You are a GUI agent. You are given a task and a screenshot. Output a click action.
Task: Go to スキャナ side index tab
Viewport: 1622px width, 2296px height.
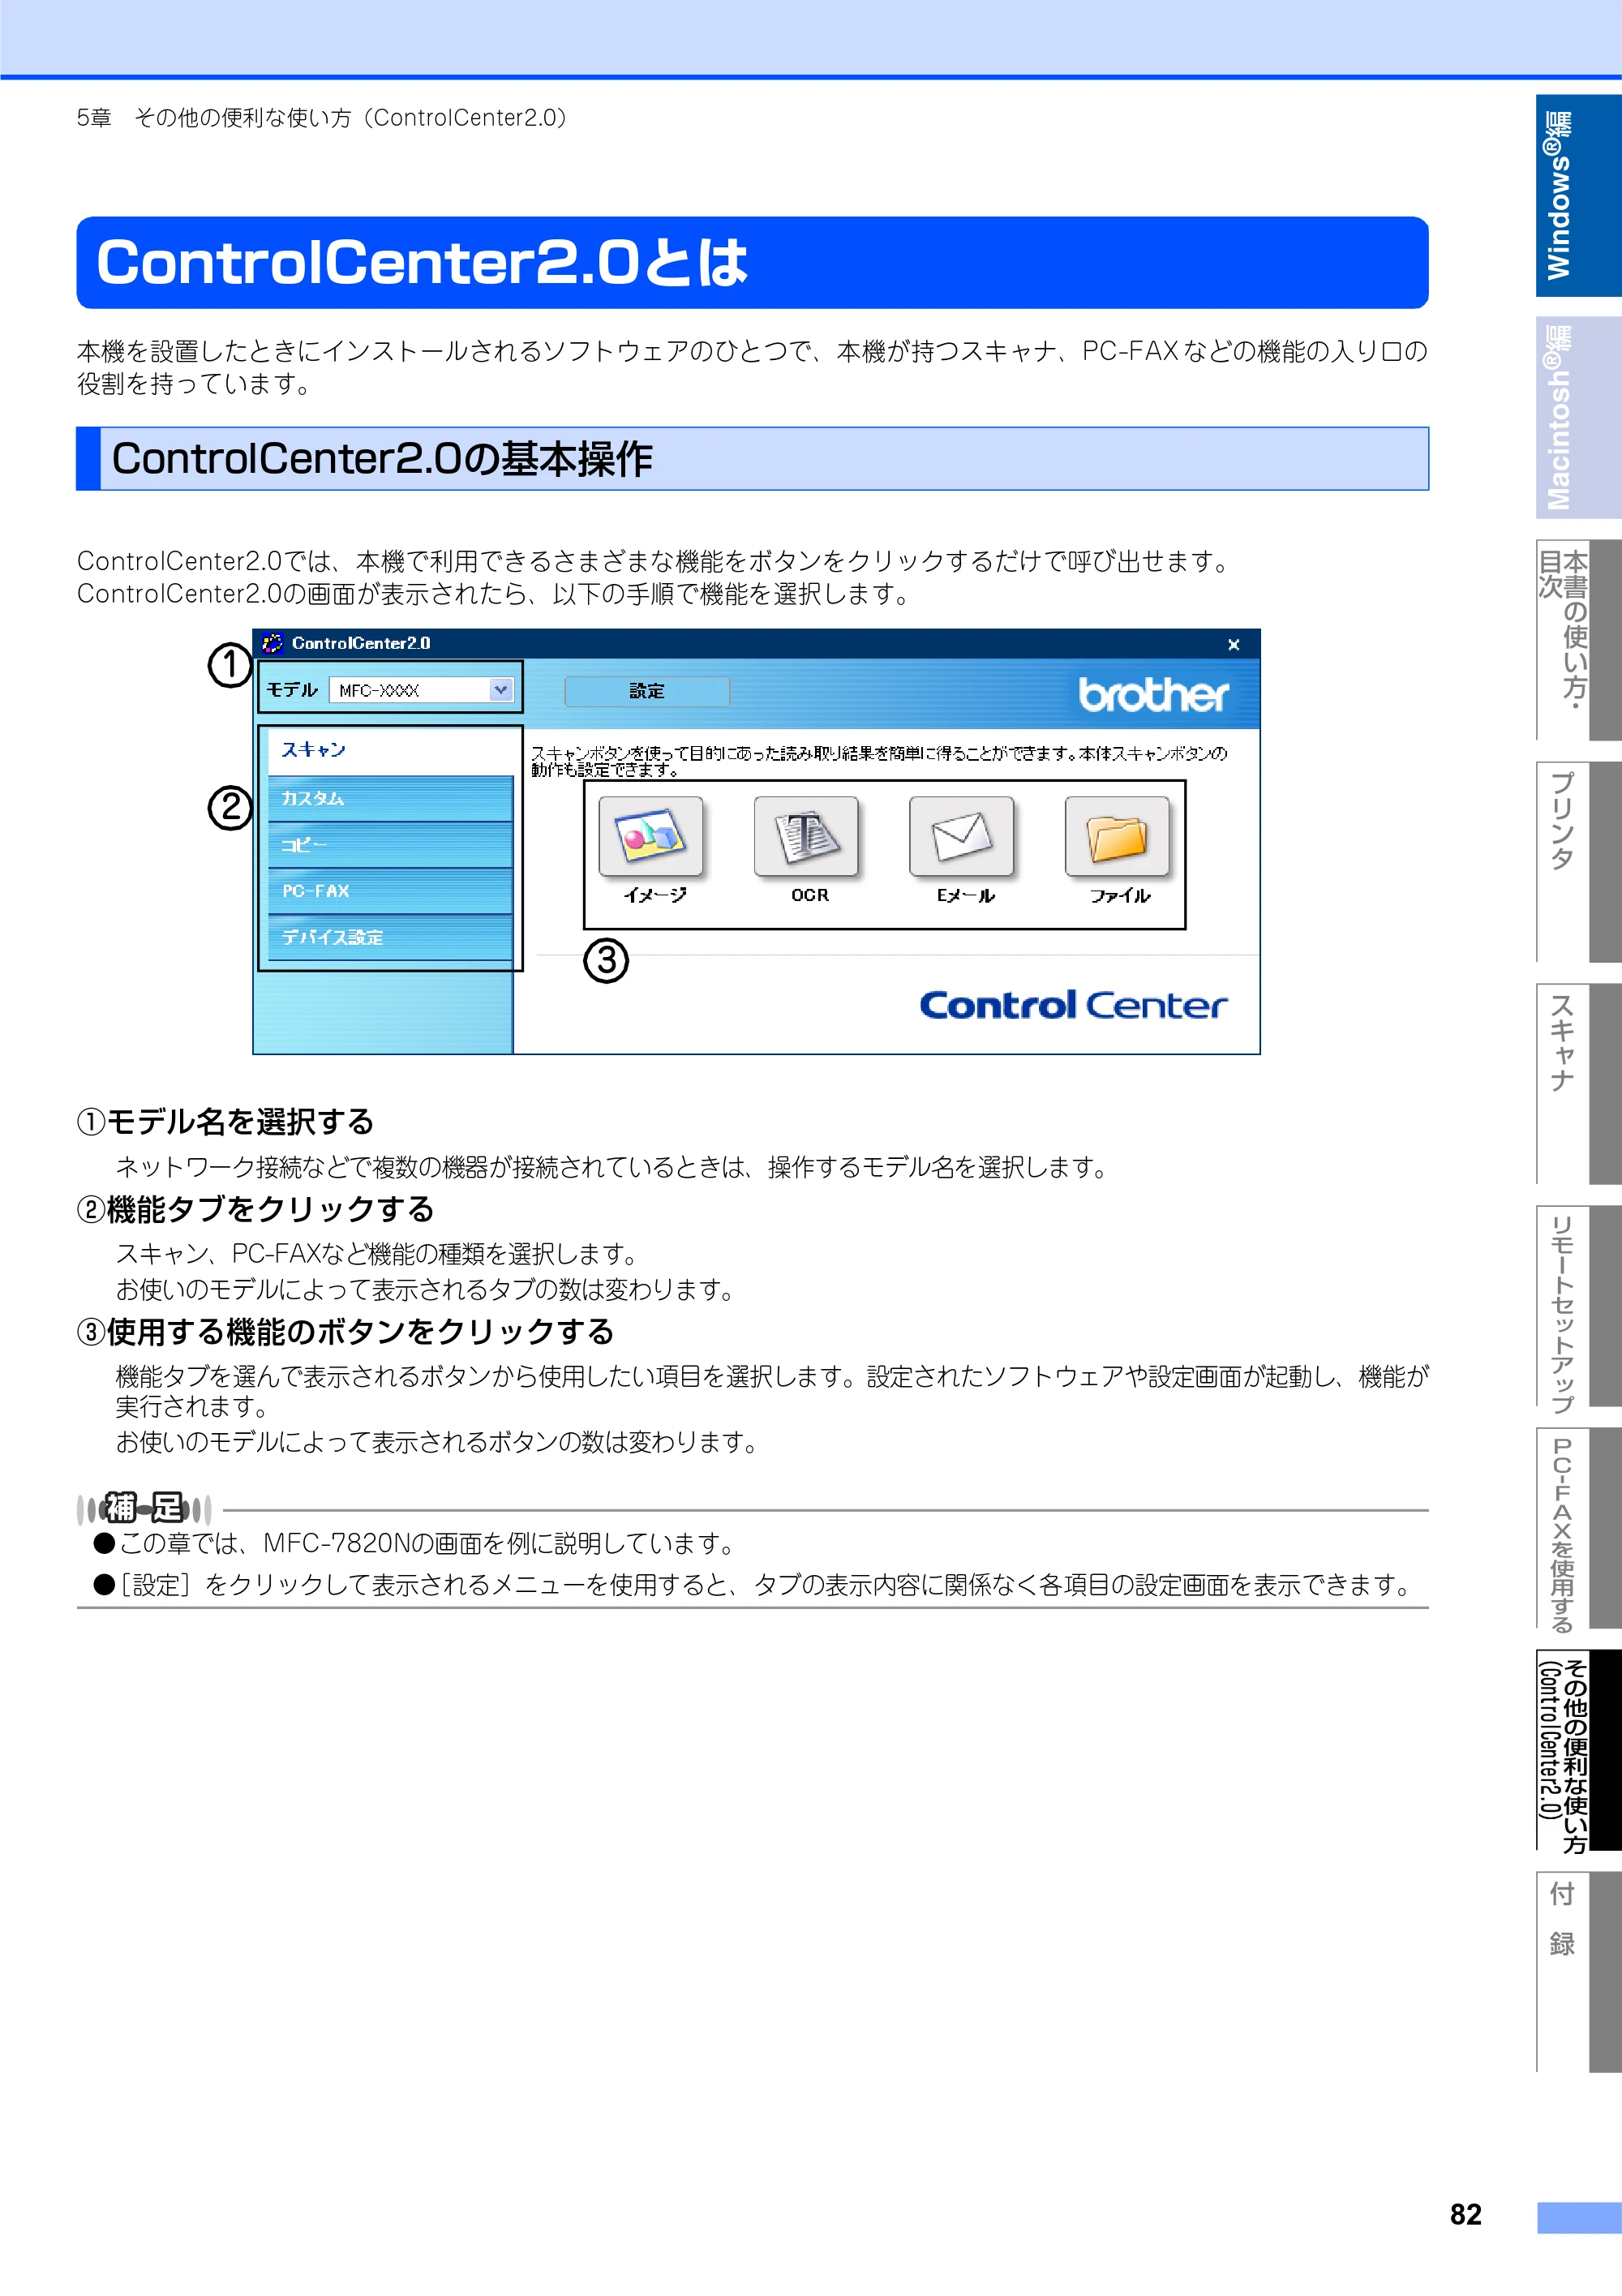(1578, 1084)
